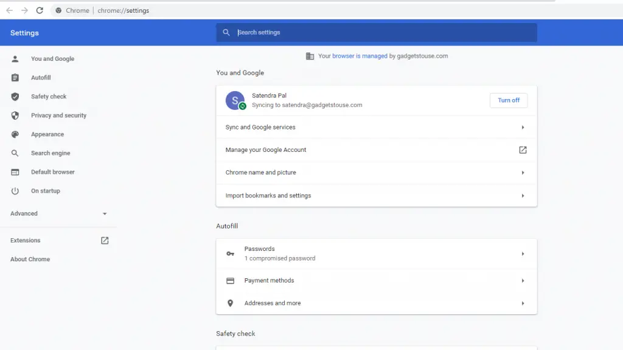Select Default browser in sidebar menu

pyautogui.click(x=53, y=172)
